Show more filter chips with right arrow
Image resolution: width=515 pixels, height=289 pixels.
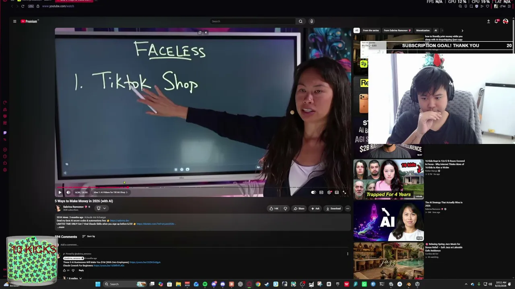point(462,31)
